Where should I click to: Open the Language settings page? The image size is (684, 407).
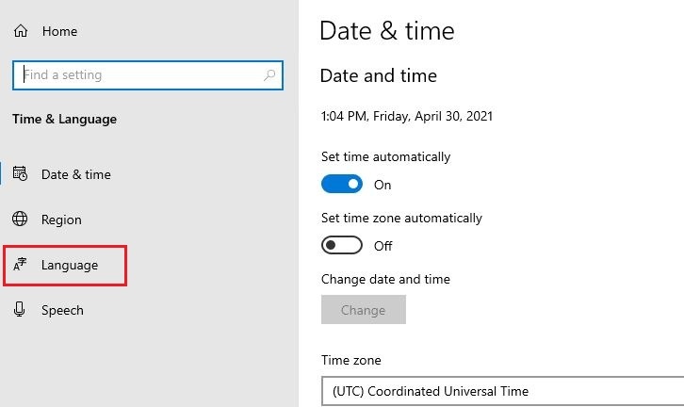[x=70, y=266]
